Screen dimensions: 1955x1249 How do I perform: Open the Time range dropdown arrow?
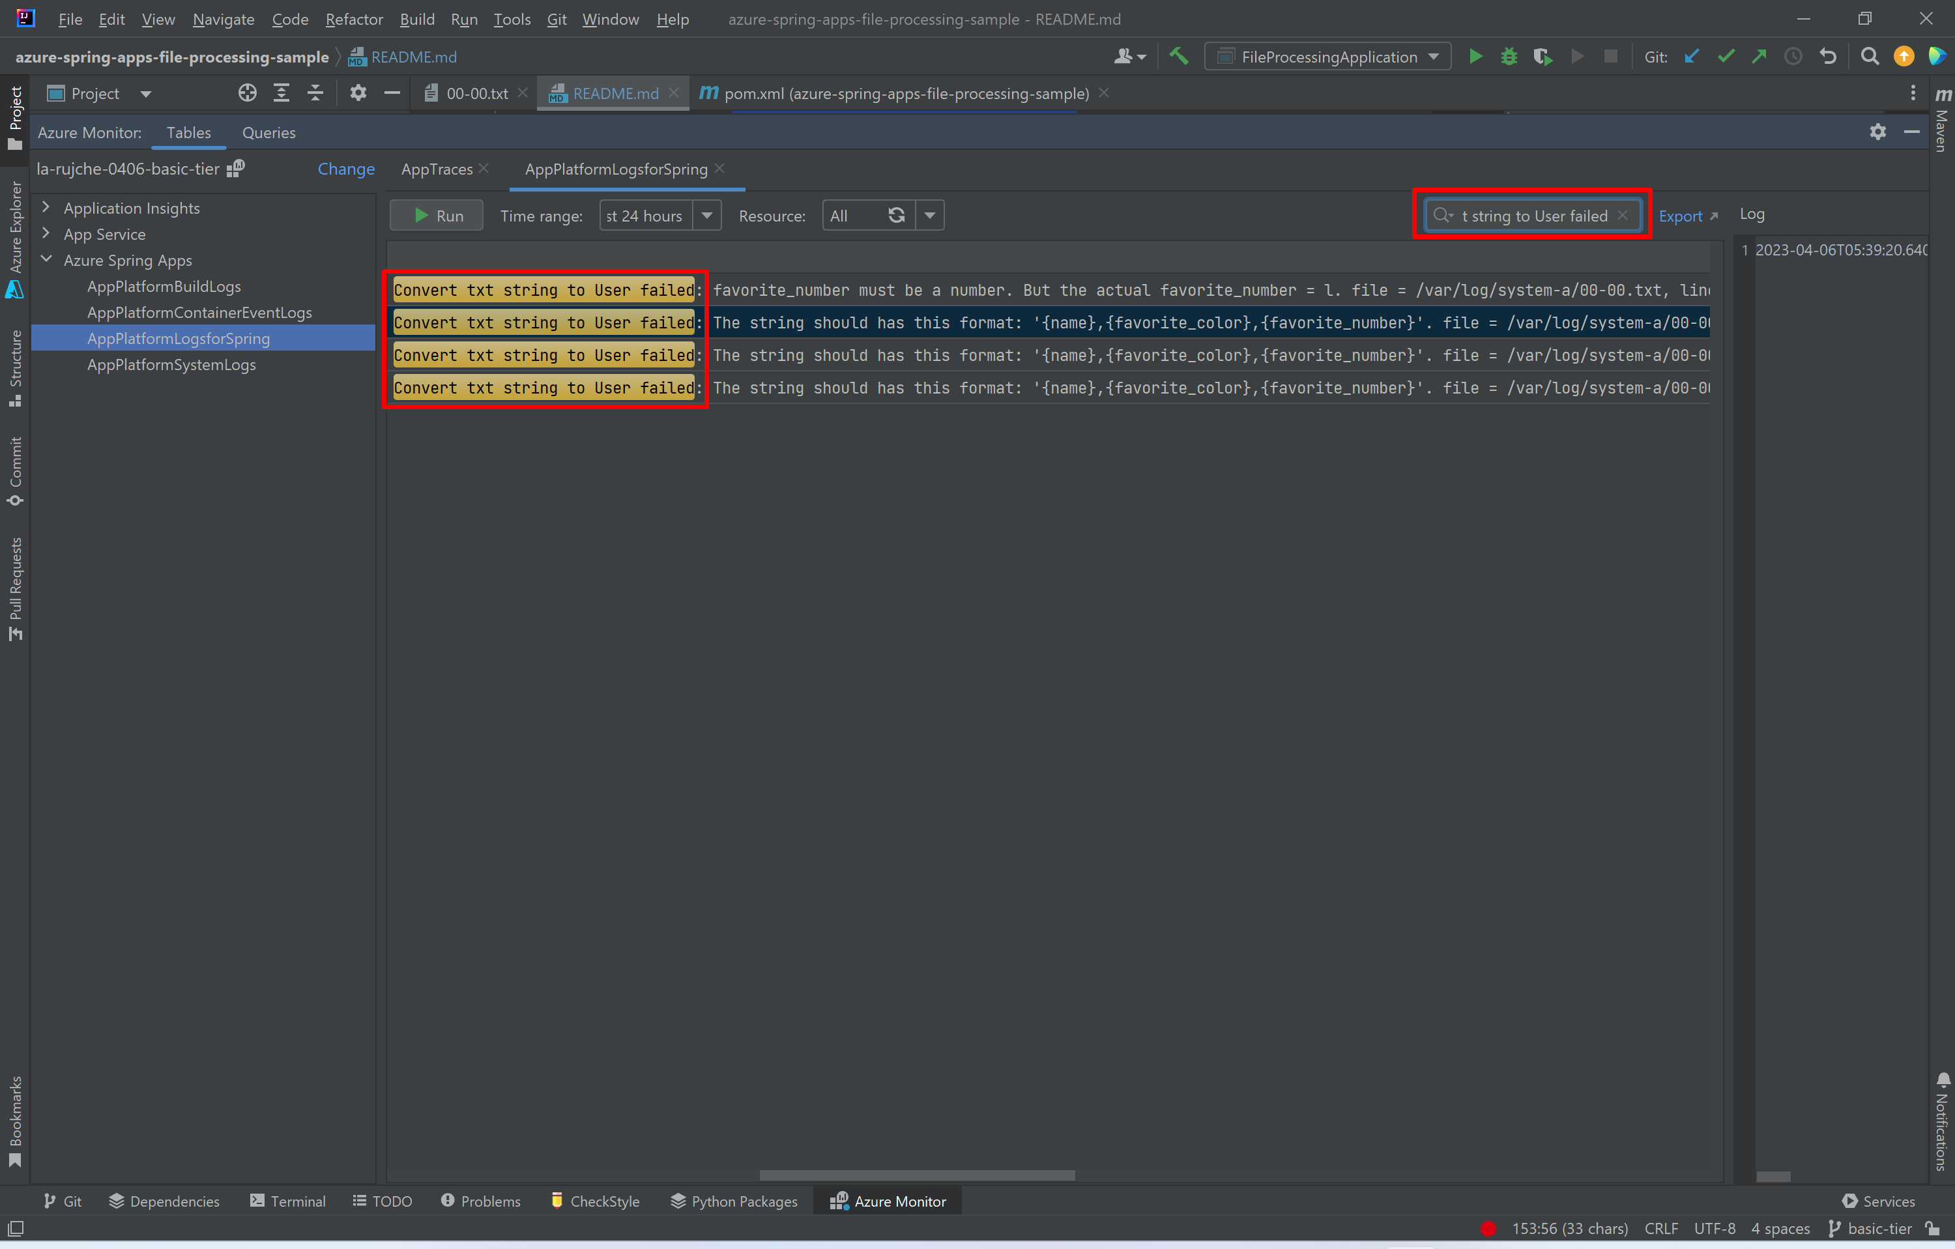707,216
